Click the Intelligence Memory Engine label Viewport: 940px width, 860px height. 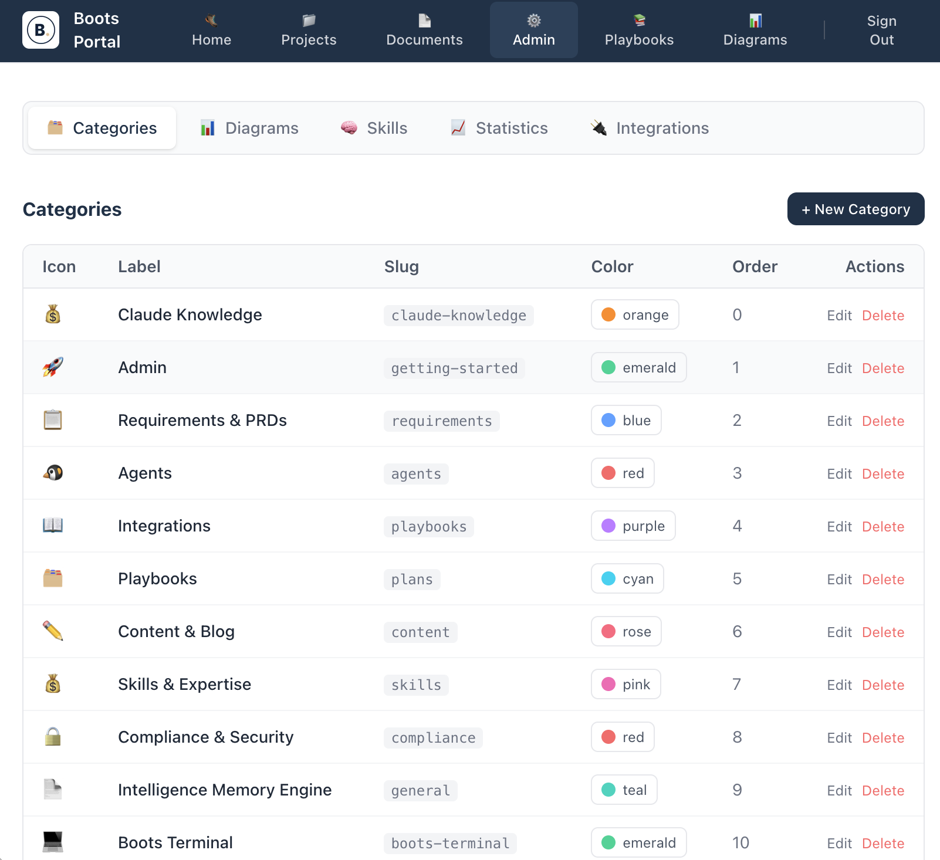[x=225, y=790]
